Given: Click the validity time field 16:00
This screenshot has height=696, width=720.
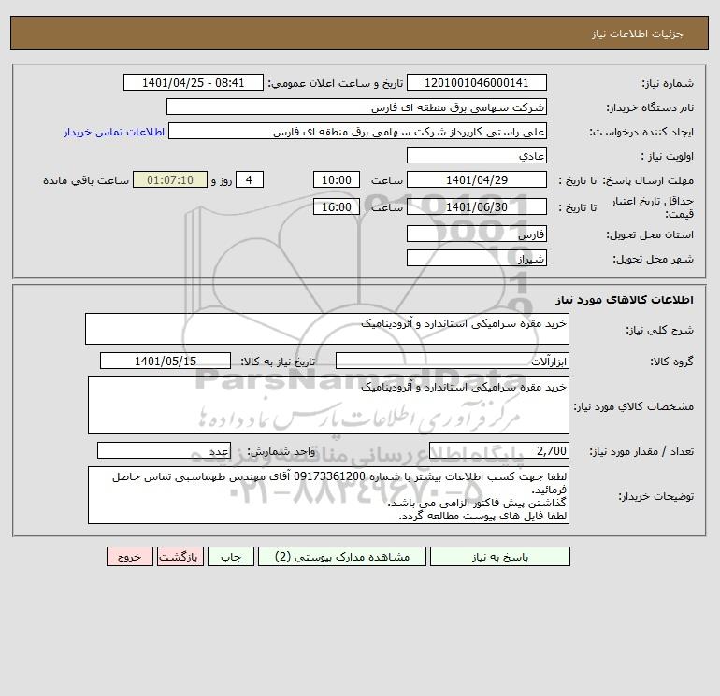Looking at the screenshot, I should (337, 206).
